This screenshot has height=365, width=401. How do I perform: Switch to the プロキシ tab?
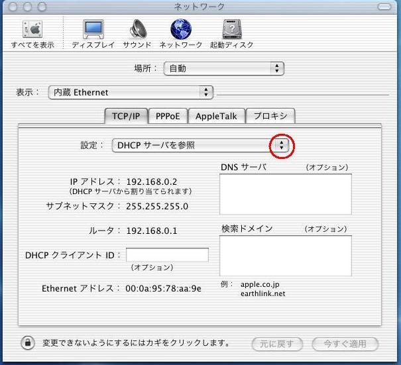pyautogui.click(x=270, y=117)
